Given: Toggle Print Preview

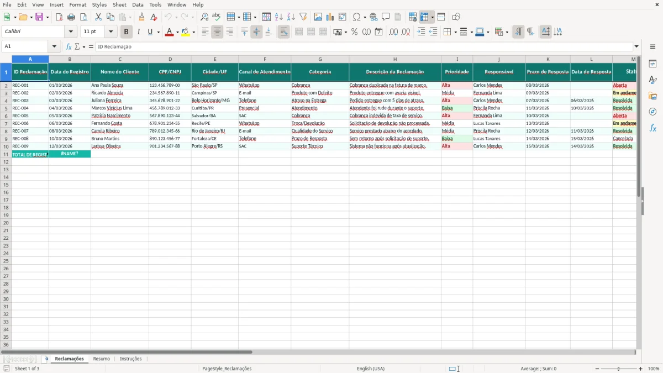Looking at the screenshot, I should tap(83, 17).
